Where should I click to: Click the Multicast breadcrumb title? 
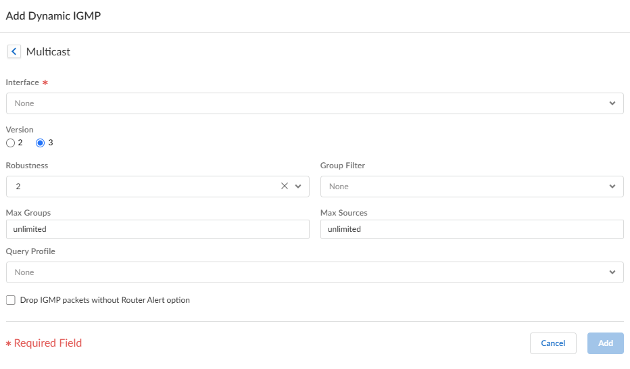[48, 51]
